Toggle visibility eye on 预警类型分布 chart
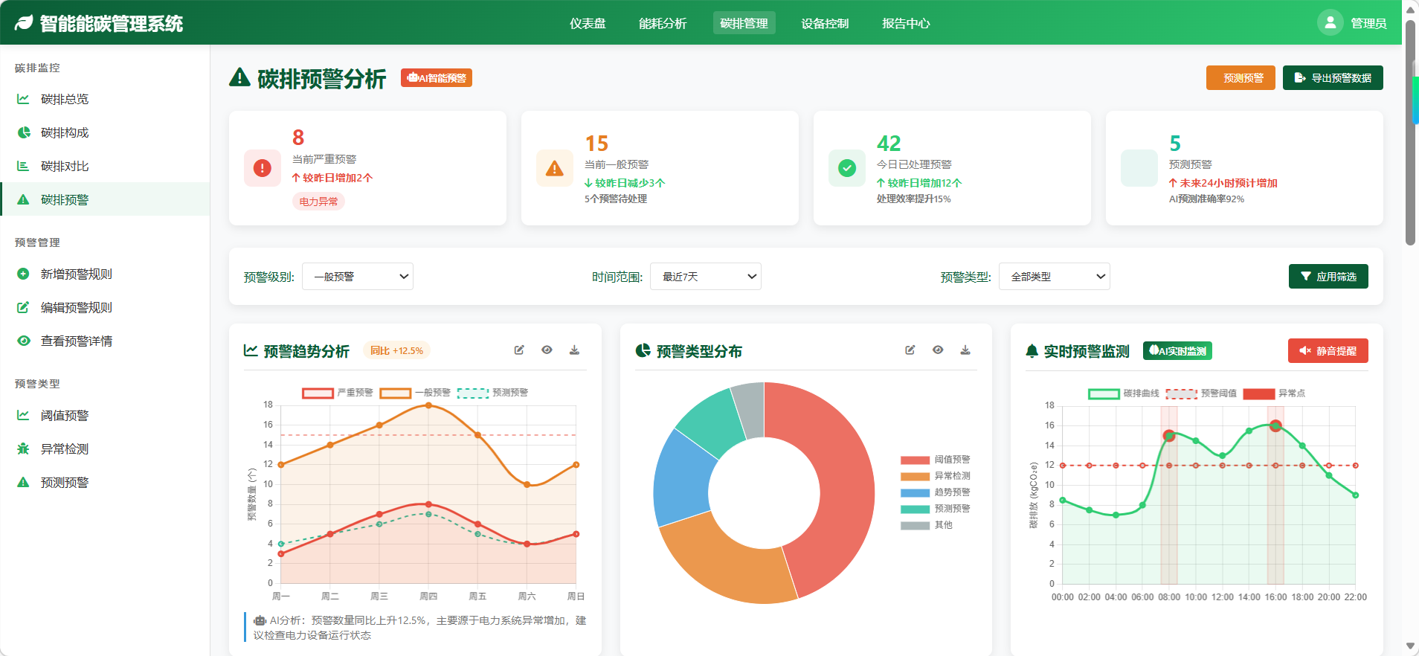The height and width of the screenshot is (656, 1419). tap(937, 350)
